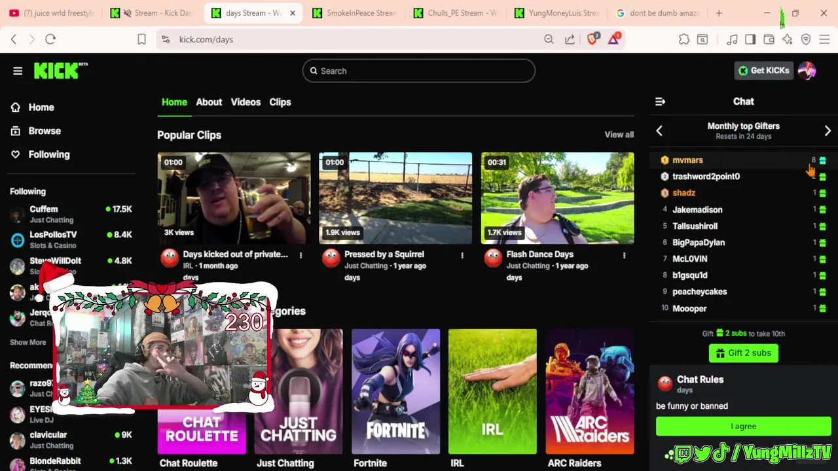Open the user profile avatar
838x471 pixels.
(807, 71)
